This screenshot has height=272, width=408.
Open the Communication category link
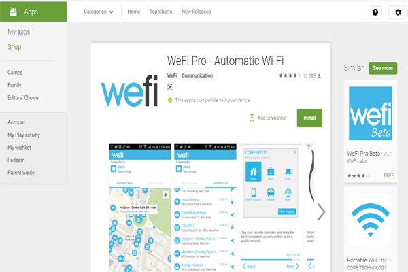pyautogui.click(x=197, y=75)
